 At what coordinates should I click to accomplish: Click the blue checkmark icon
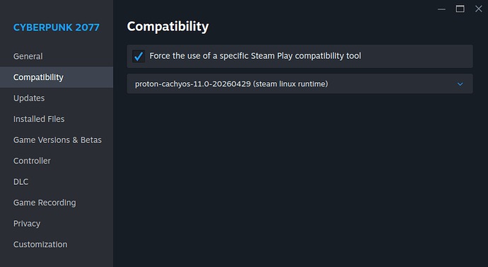click(x=139, y=57)
